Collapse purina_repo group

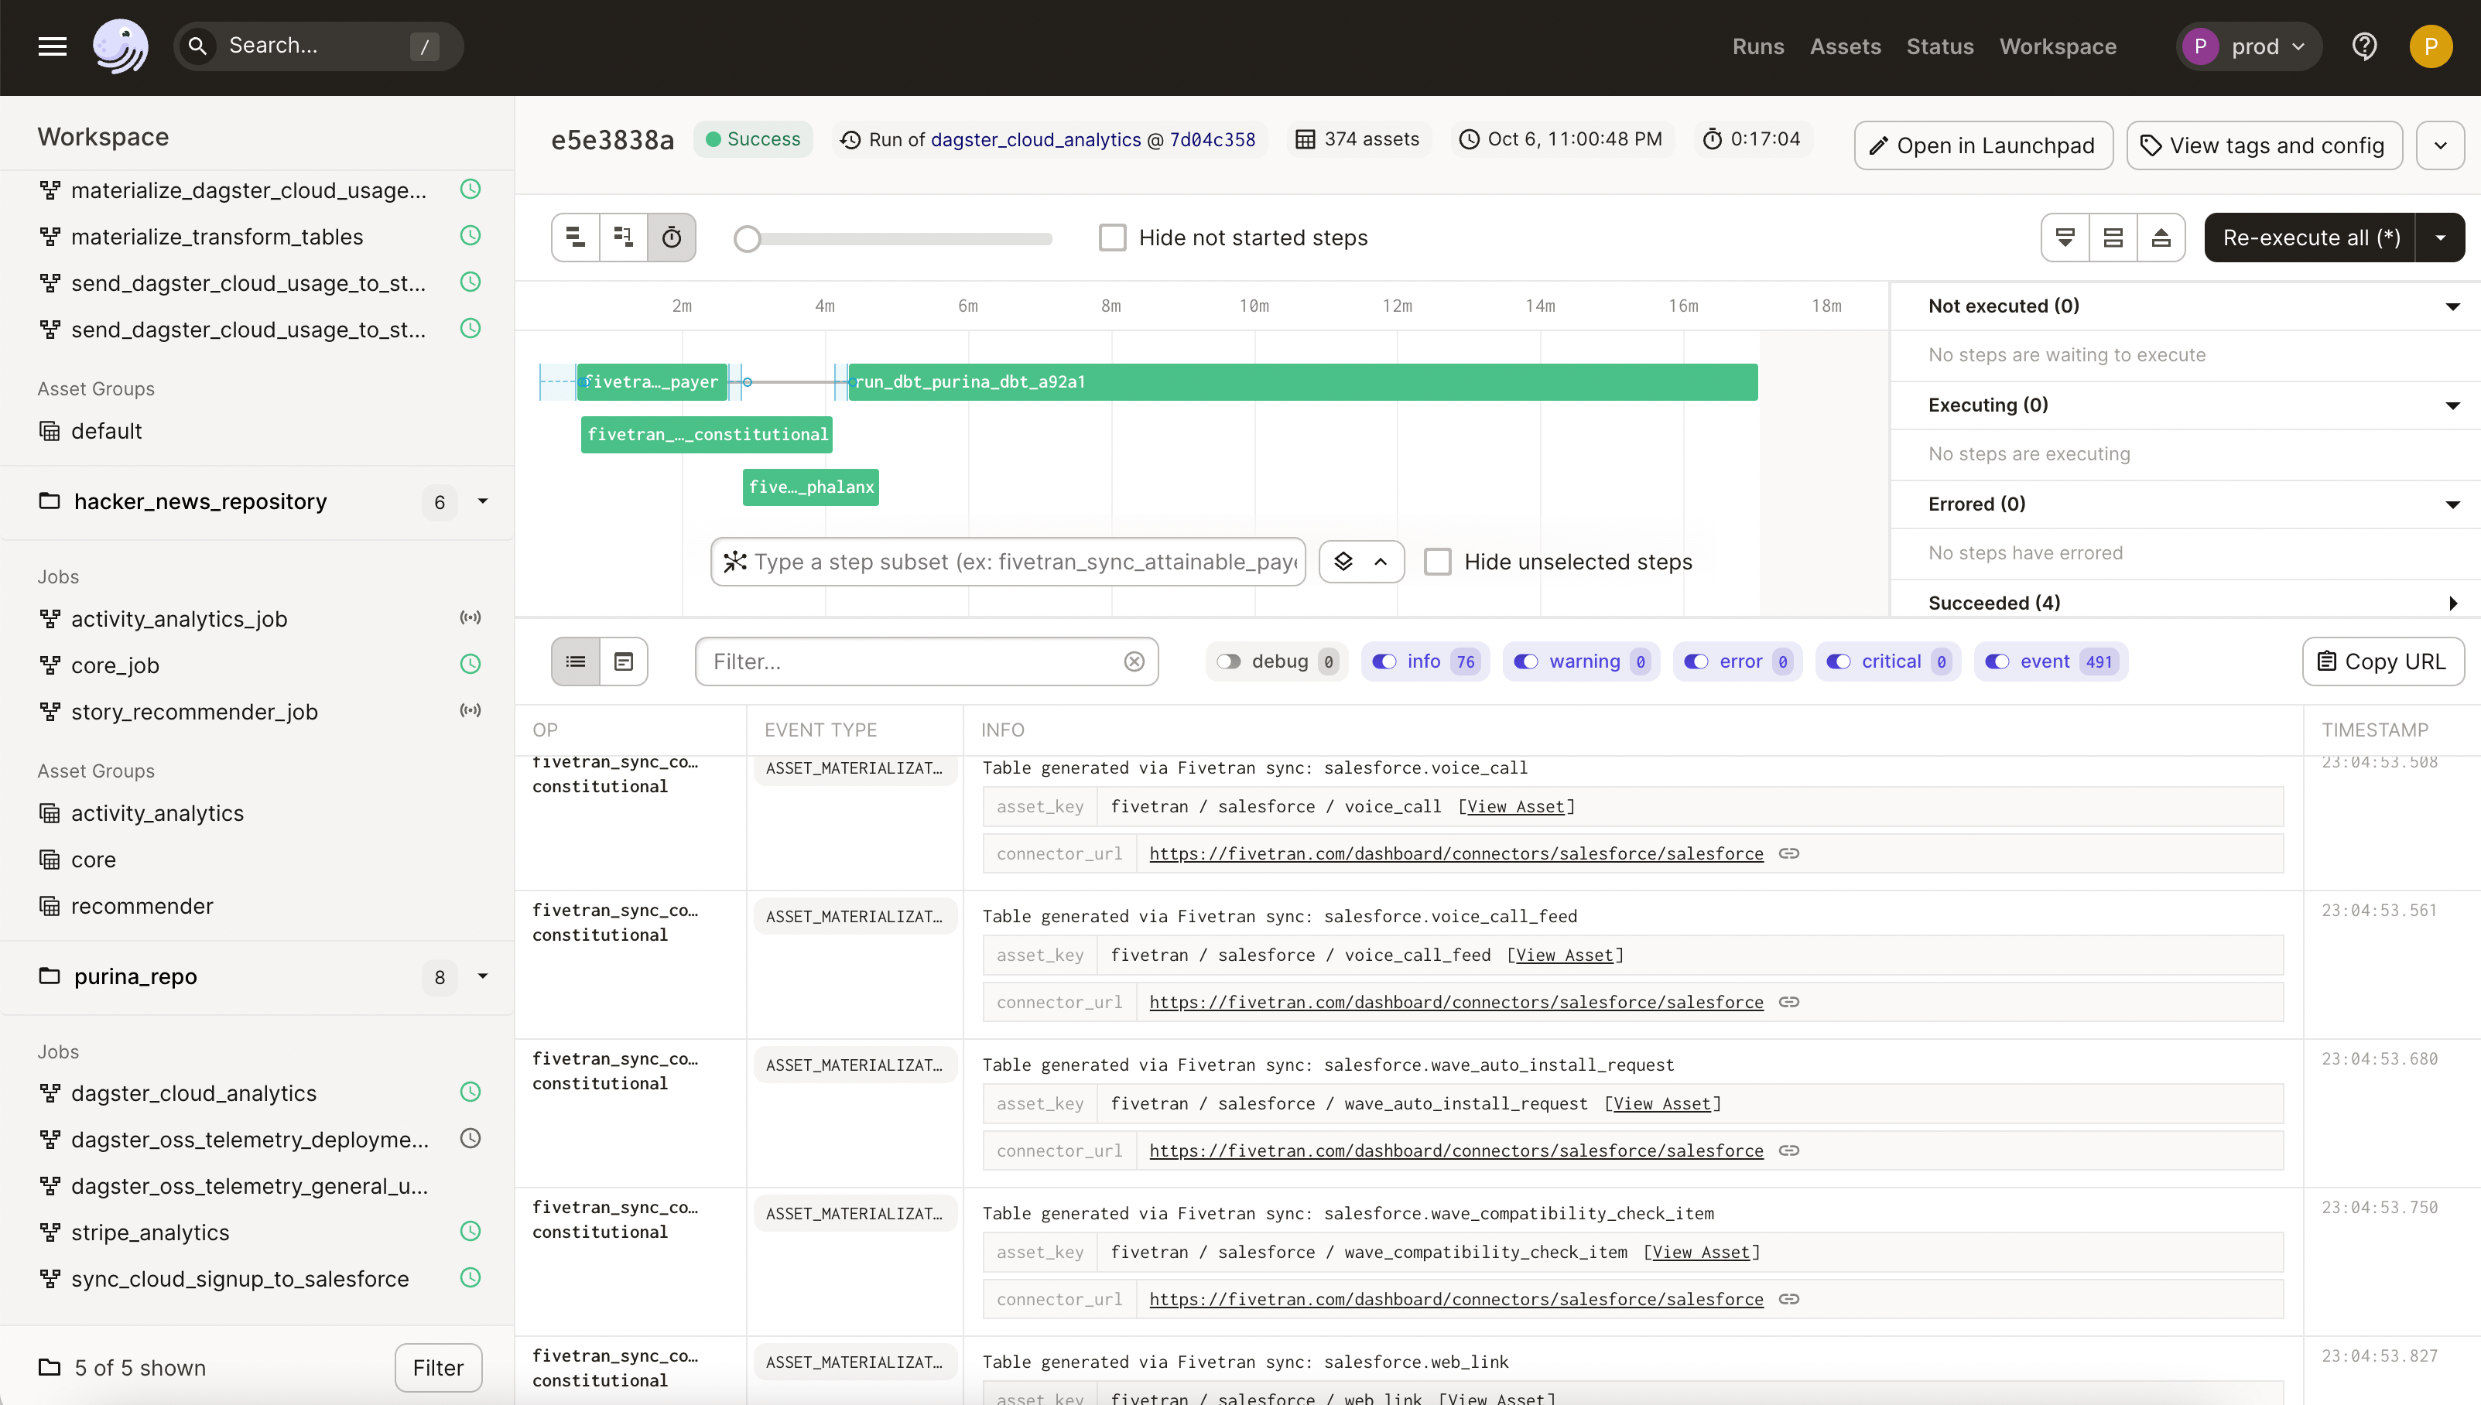click(482, 976)
